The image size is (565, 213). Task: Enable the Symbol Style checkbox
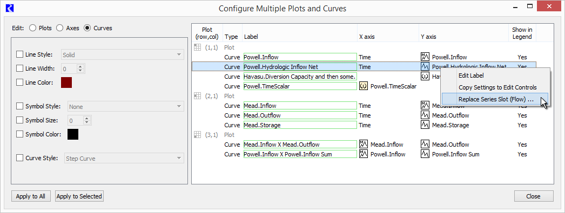(x=19, y=106)
